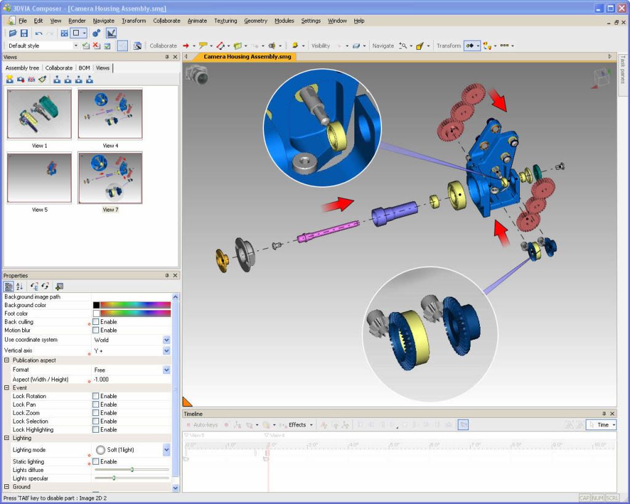Collapse the Publication aspect section
This screenshot has width=630, height=504.
(x=7, y=360)
